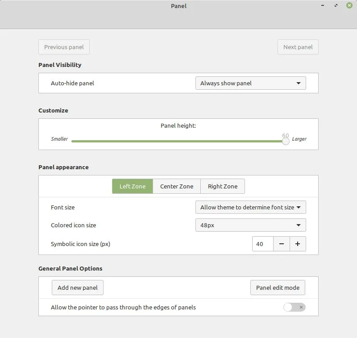Click the Larger label beside the slider
Image resolution: width=357 pixels, height=338 pixels.
[299, 139]
